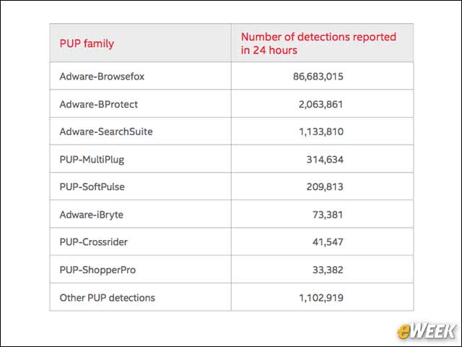Click the Adware-BProtect row label
The height and width of the screenshot is (347, 462).
(99, 104)
